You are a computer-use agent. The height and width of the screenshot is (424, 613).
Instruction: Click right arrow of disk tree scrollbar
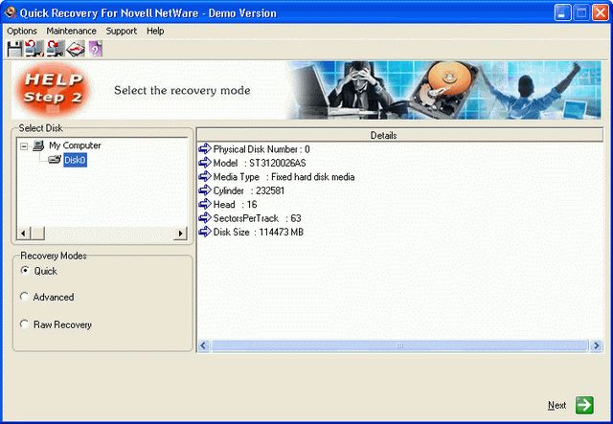point(180,234)
